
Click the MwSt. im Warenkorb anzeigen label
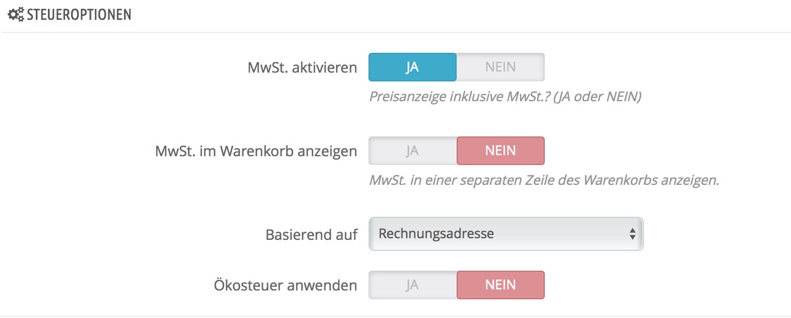(x=256, y=151)
